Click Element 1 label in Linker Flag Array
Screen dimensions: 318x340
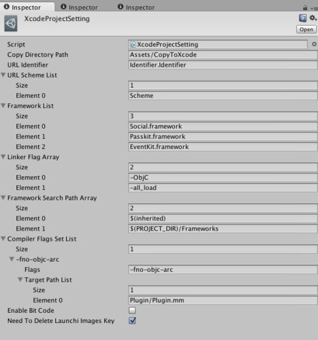pyautogui.click(x=31, y=188)
